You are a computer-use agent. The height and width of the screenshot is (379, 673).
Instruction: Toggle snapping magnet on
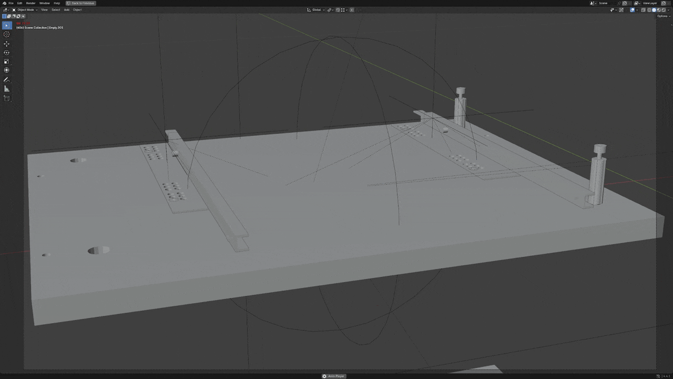point(338,10)
